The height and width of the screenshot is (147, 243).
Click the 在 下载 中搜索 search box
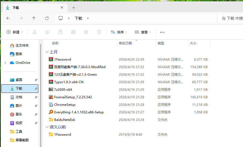231,18
